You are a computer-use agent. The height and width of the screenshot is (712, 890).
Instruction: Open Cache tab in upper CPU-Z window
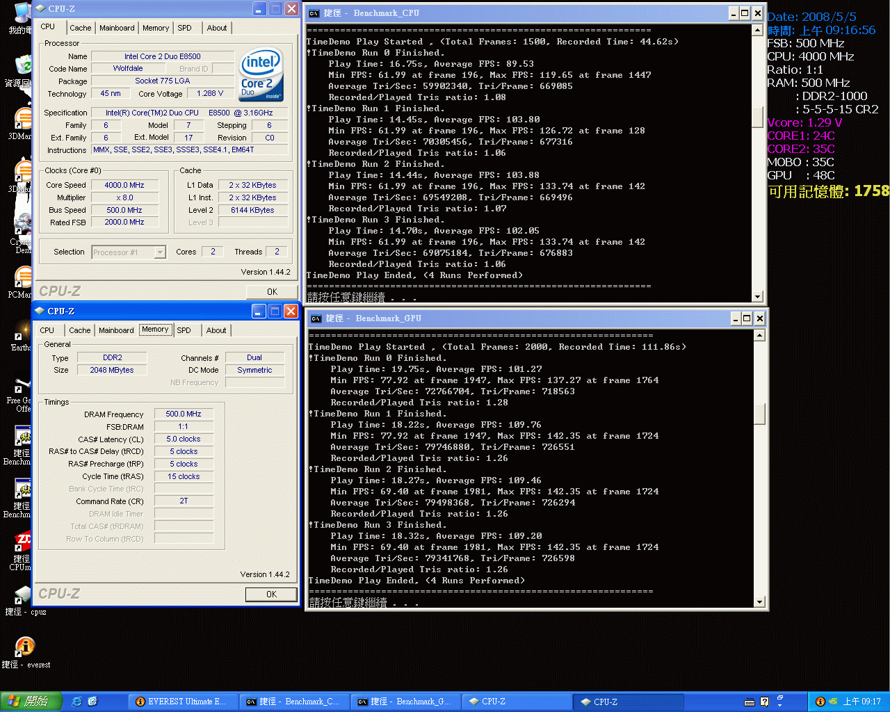(81, 28)
